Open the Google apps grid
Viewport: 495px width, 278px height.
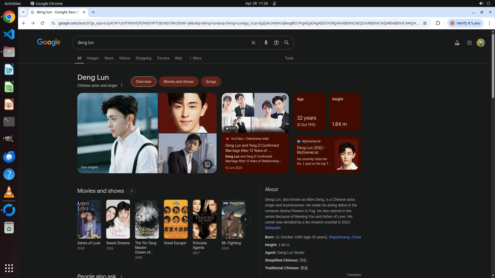click(x=469, y=43)
